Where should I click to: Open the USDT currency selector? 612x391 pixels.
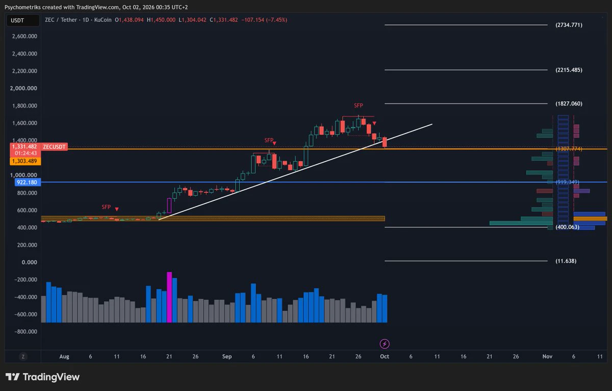[x=23, y=21]
